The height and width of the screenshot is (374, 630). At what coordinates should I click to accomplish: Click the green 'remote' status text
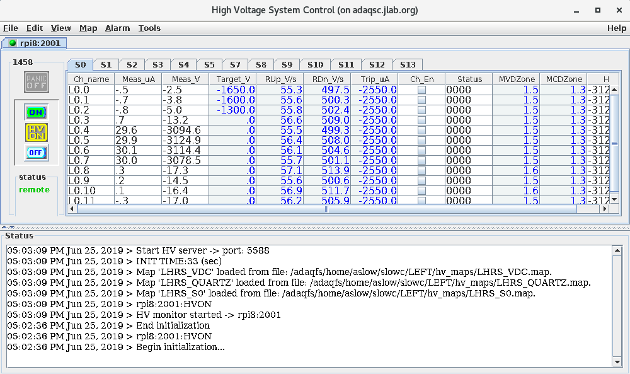pyautogui.click(x=34, y=190)
